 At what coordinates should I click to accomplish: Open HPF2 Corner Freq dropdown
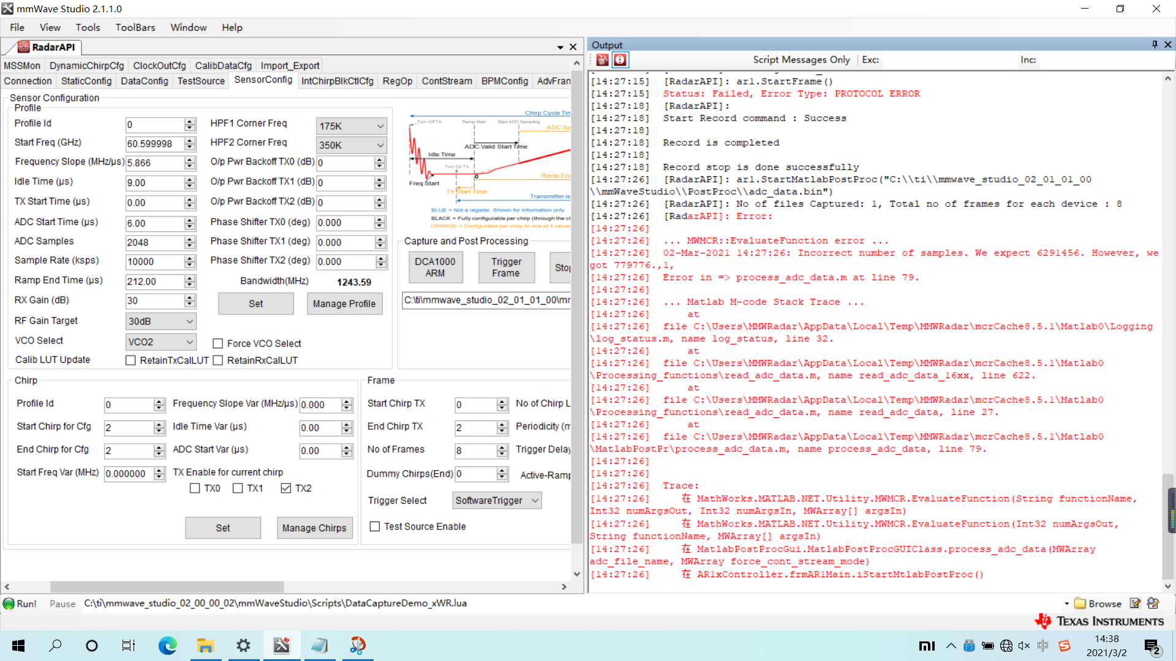point(352,145)
